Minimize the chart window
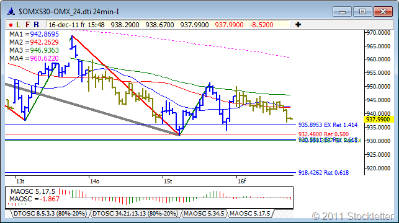This screenshot has width=399, height=223. [x=343, y=12]
